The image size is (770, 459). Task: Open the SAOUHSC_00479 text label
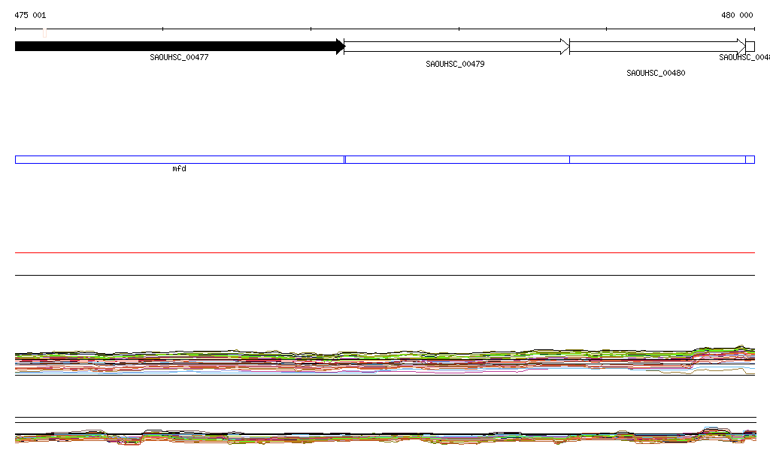point(455,65)
